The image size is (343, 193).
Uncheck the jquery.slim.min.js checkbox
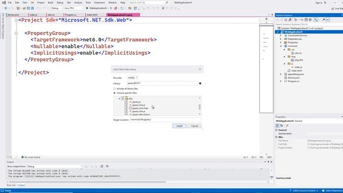(126, 114)
